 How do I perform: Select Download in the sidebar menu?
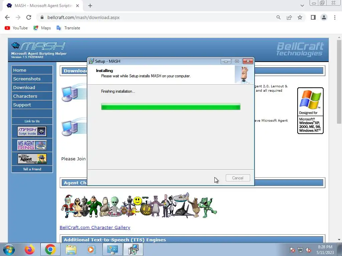point(32,88)
